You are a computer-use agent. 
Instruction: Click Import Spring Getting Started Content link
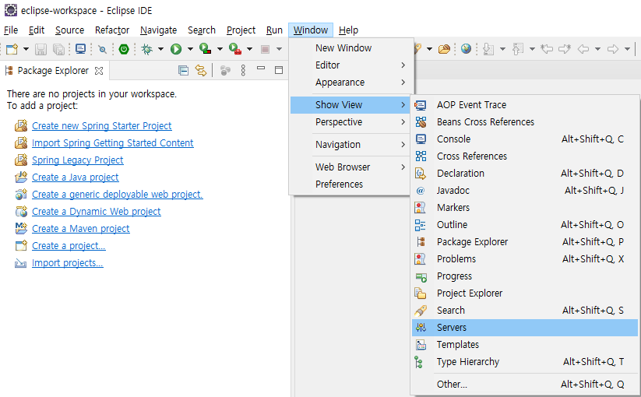113,143
